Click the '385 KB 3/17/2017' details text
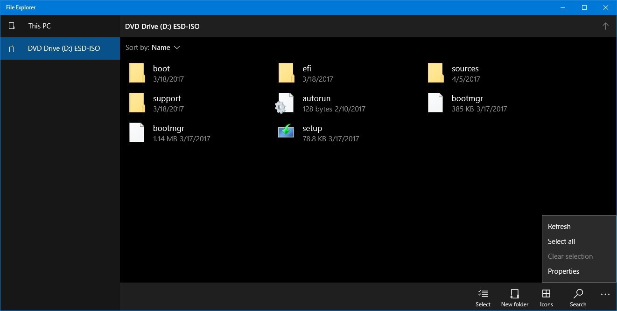 click(479, 109)
